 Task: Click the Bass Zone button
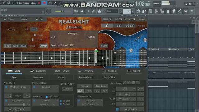click(101, 86)
